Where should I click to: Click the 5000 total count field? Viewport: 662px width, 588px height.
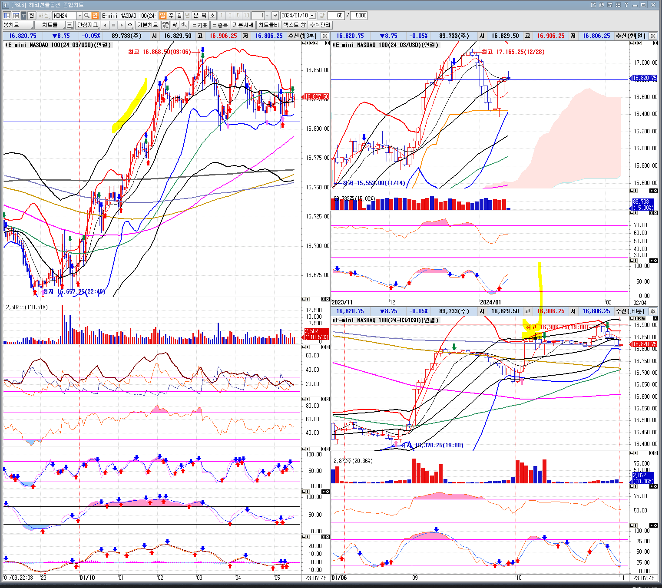[x=359, y=16]
